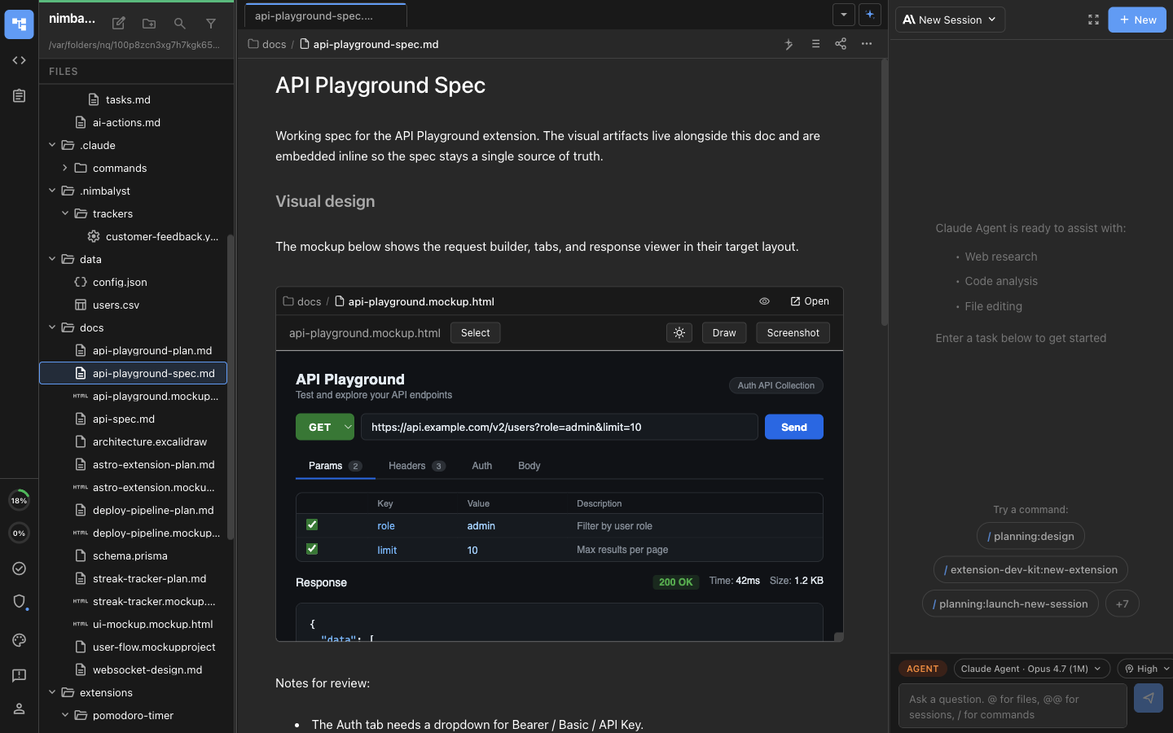The height and width of the screenshot is (733, 1173).
Task: Click the new folder icon
Action: pos(149,24)
